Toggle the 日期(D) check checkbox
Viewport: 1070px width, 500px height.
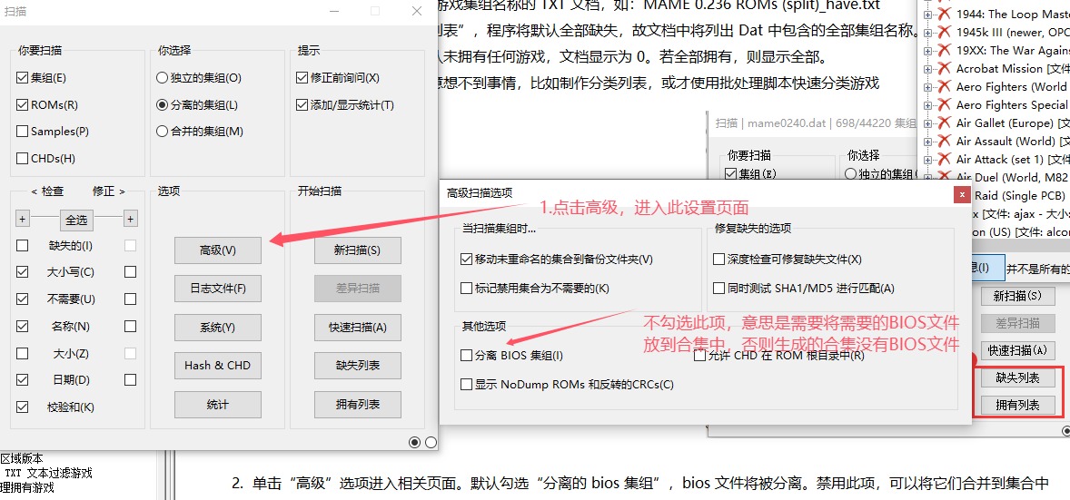click(23, 380)
